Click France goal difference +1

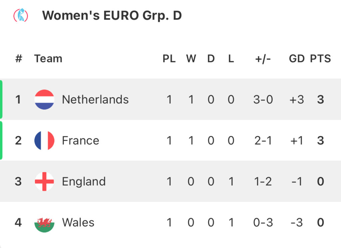tap(297, 141)
